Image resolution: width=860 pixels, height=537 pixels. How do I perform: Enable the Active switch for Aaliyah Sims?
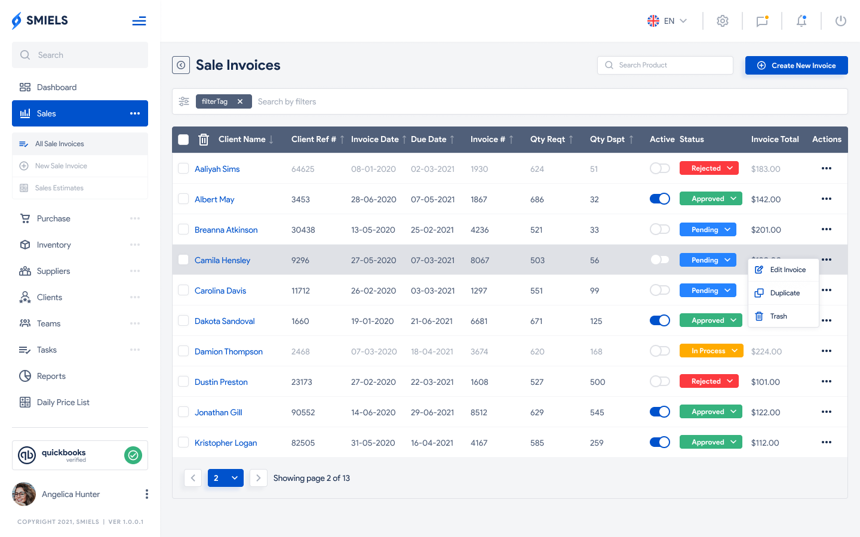coord(660,168)
